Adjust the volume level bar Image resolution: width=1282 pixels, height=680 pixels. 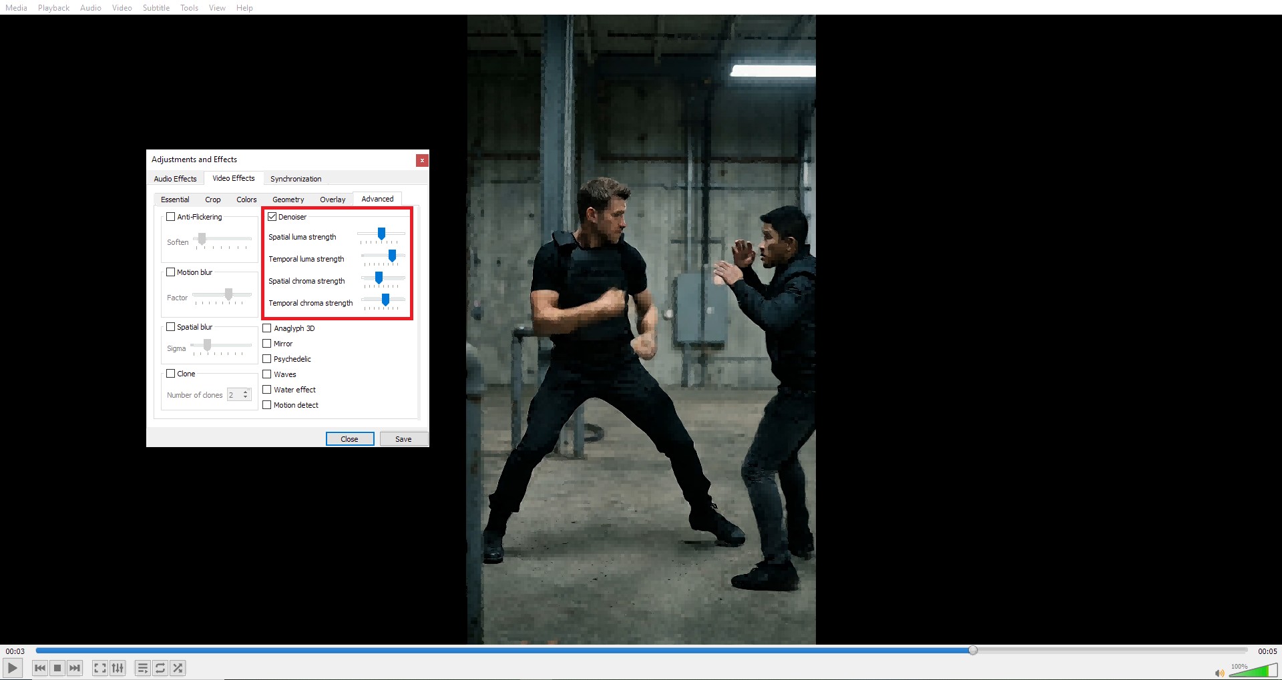click(1253, 670)
